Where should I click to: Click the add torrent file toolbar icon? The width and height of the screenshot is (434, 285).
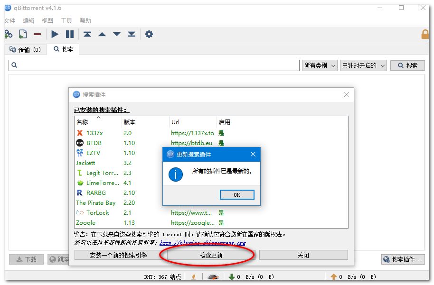point(23,34)
